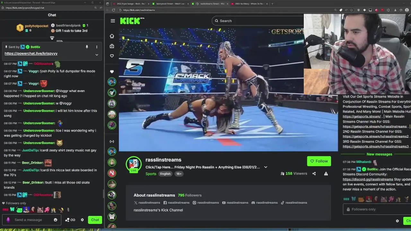Click pollyhotpocket in gift leaderboard
Screen dimensions: 411x231
click(37, 26)
